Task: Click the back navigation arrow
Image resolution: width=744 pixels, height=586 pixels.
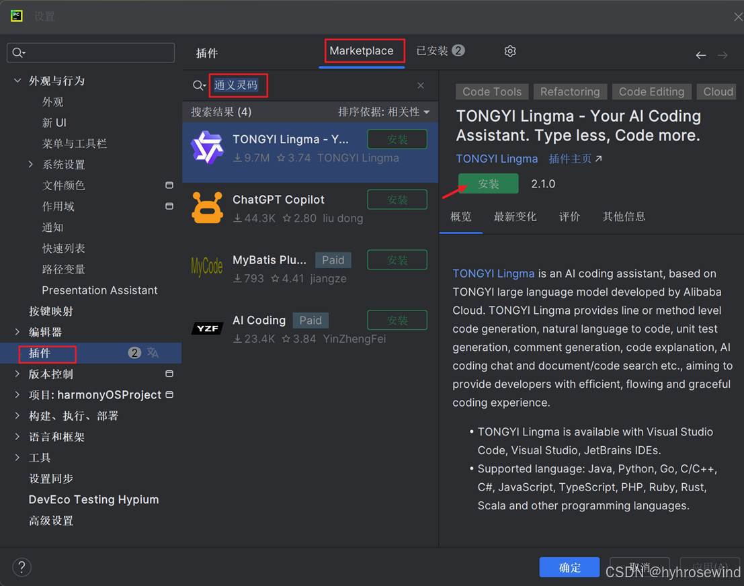Action: point(700,56)
